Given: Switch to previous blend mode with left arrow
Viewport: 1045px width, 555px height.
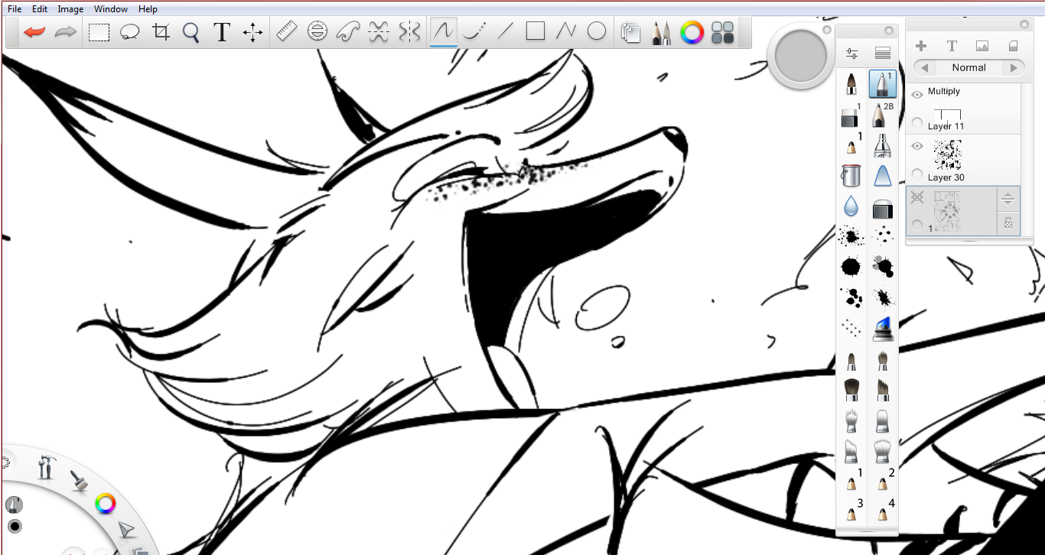Looking at the screenshot, I should [925, 68].
